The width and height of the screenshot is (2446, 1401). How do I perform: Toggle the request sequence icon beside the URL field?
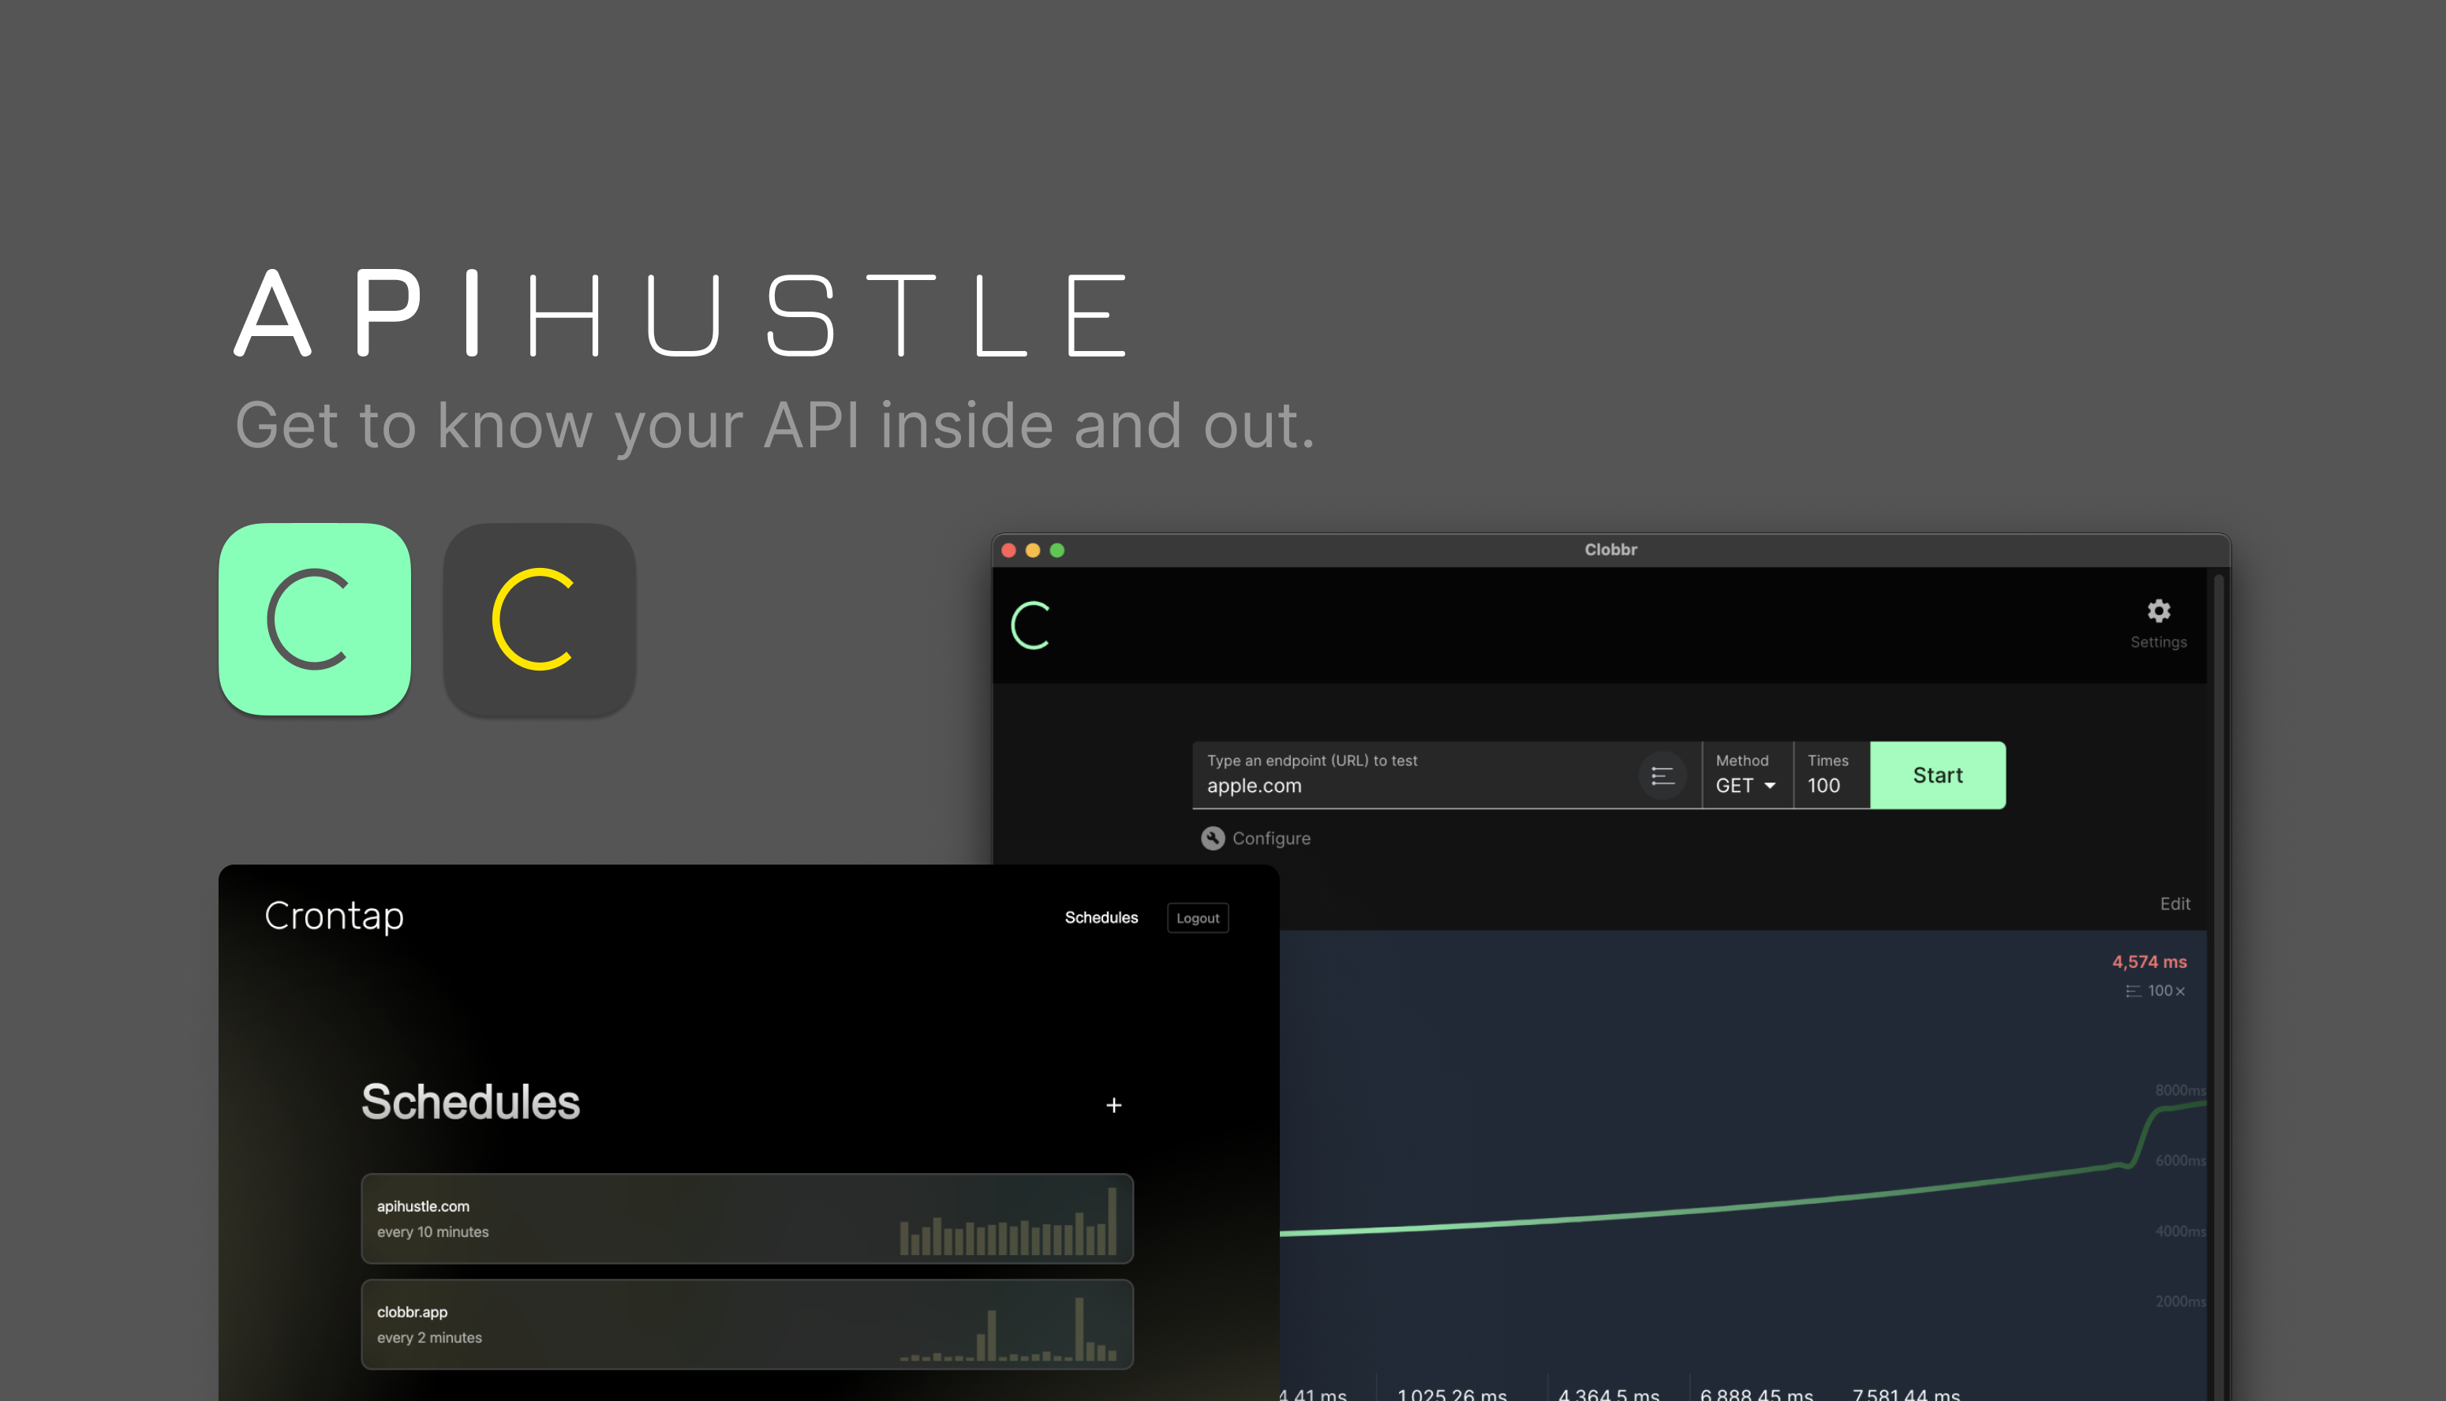click(1662, 775)
